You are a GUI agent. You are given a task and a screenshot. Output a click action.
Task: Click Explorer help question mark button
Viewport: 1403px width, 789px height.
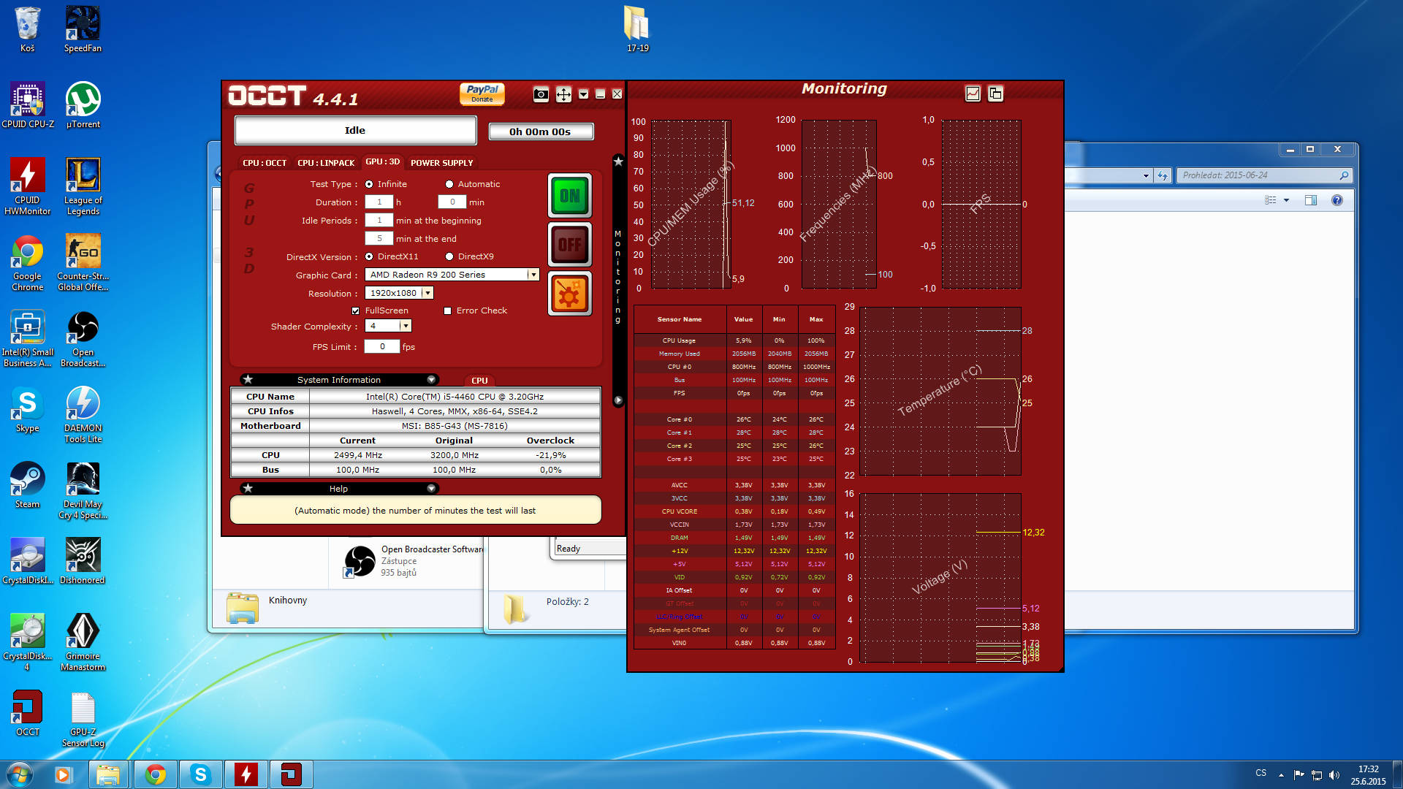coord(1337,200)
